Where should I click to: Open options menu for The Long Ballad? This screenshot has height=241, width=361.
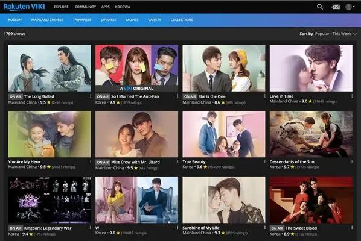coord(91,96)
